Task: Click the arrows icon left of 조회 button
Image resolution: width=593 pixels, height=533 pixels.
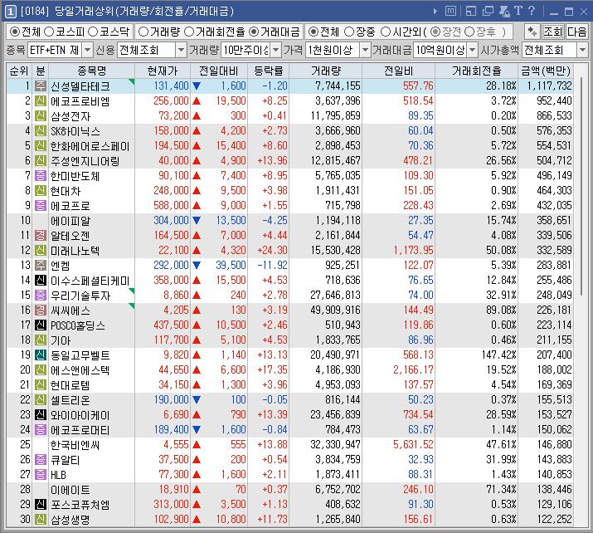Action: coord(532,32)
